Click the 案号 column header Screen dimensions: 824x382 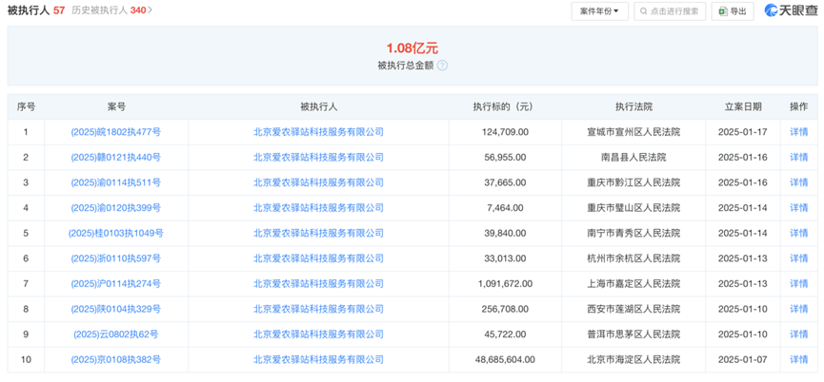[x=116, y=106]
